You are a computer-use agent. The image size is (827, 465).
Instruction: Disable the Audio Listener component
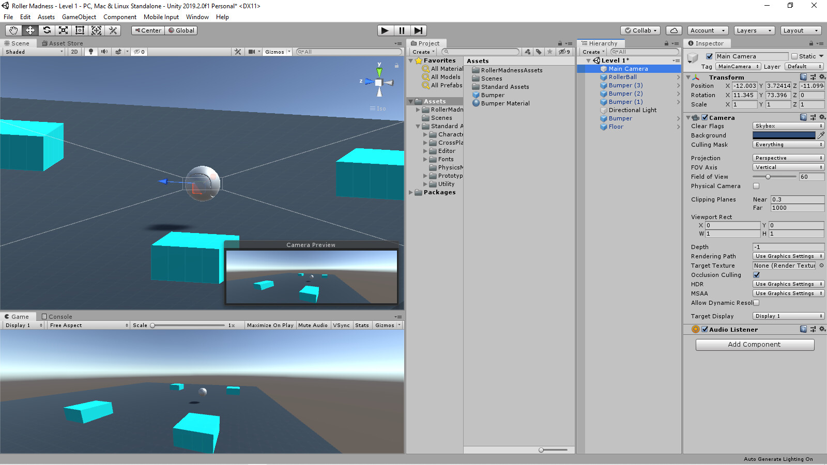(x=705, y=329)
